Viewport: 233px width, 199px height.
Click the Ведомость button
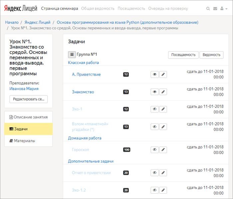click(x=211, y=55)
